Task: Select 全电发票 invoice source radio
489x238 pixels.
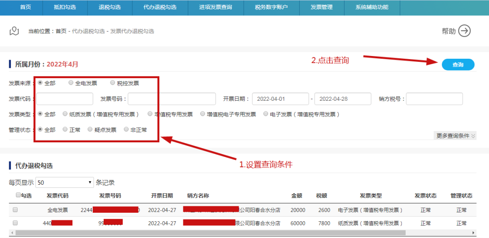Action: pos(71,83)
